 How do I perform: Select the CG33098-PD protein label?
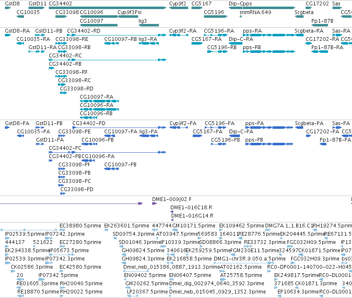(x=77, y=189)
